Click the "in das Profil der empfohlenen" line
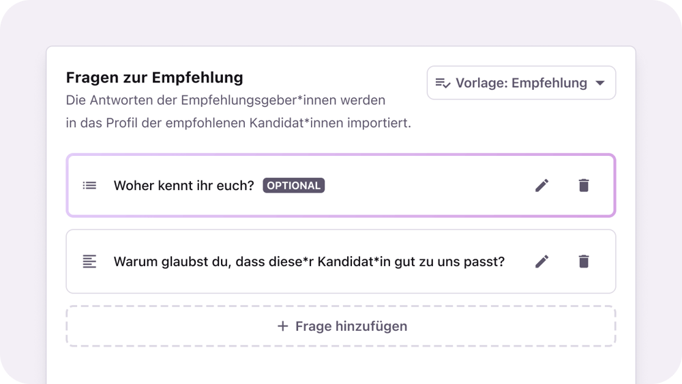 click(x=238, y=124)
